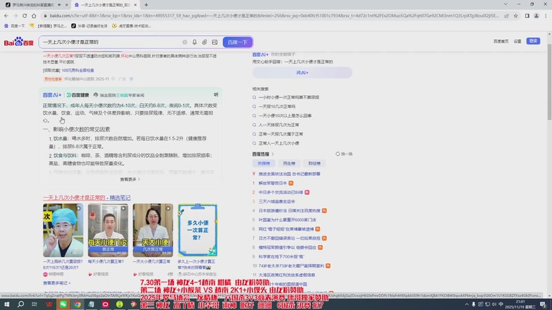Search by image using the picture icon

point(215,42)
